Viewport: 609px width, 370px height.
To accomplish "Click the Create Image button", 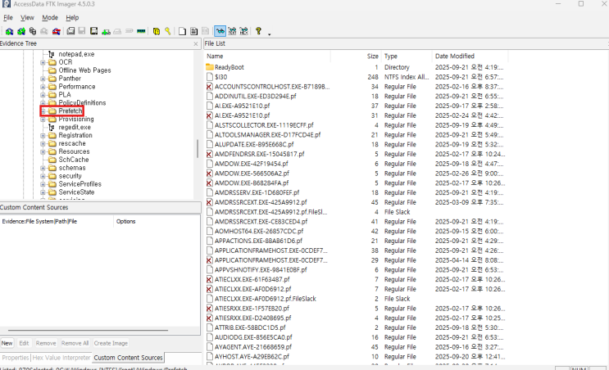I will [111, 343].
